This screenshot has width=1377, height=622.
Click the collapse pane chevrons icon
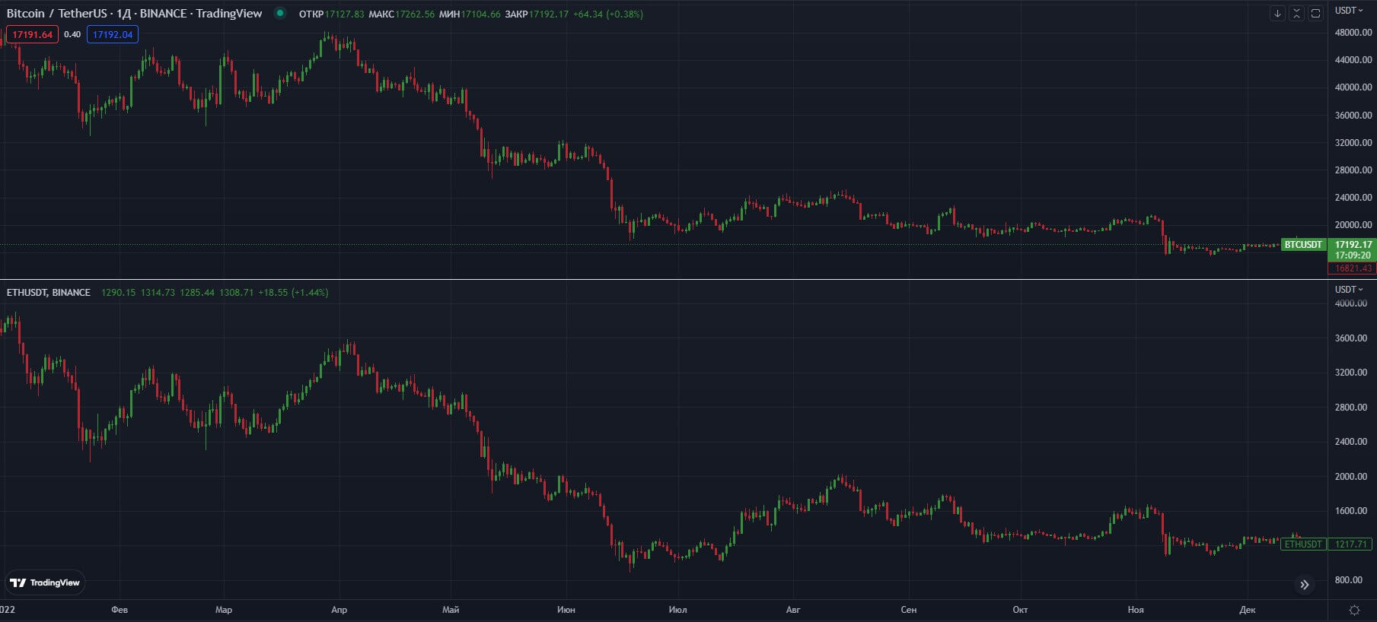pos(1296,14)
